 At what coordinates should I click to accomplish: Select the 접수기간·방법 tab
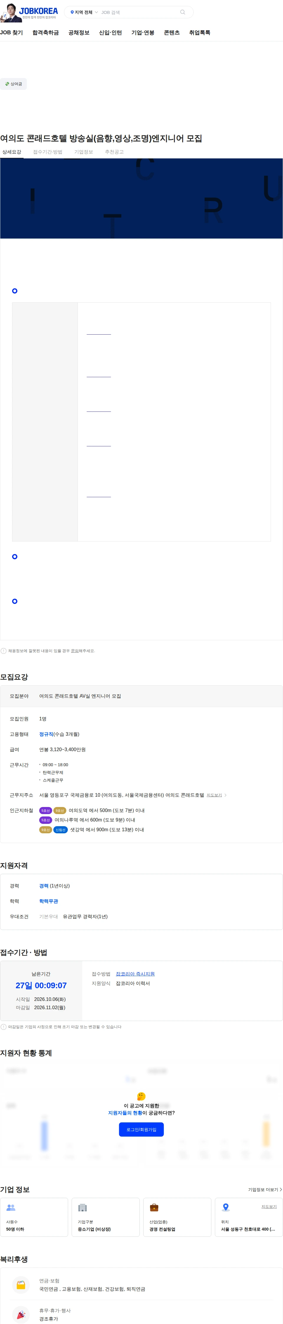(x=48, y=152)
